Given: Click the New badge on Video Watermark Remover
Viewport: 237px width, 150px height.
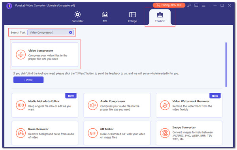Looking at the screenshot, I should 215,96.
